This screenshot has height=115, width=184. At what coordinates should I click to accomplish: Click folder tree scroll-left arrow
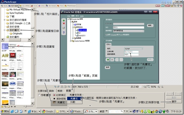2,40
